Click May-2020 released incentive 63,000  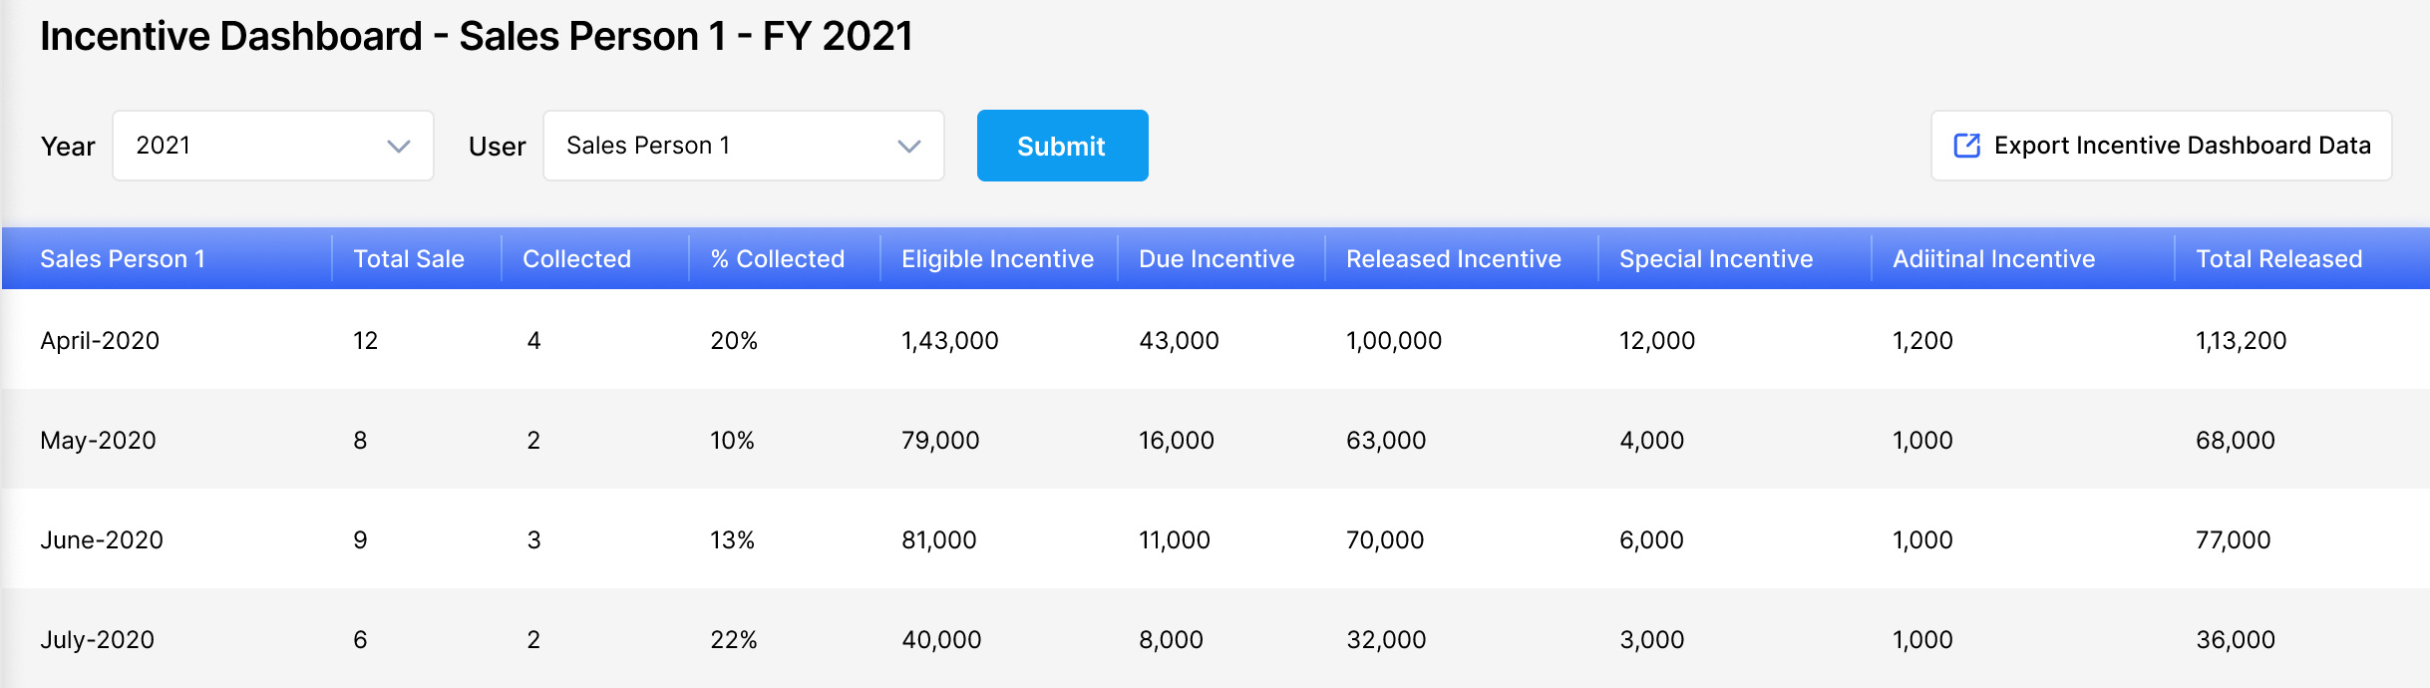coord(1386,441)
